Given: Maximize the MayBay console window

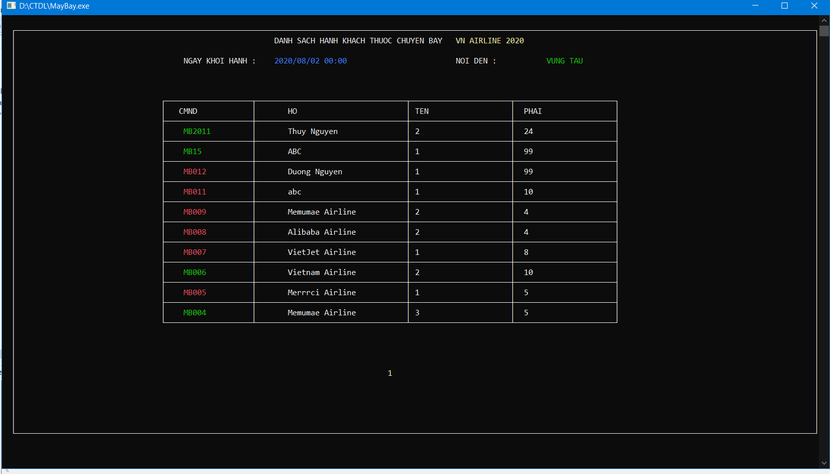Looking at the screenshot, I should coord(785,6).
